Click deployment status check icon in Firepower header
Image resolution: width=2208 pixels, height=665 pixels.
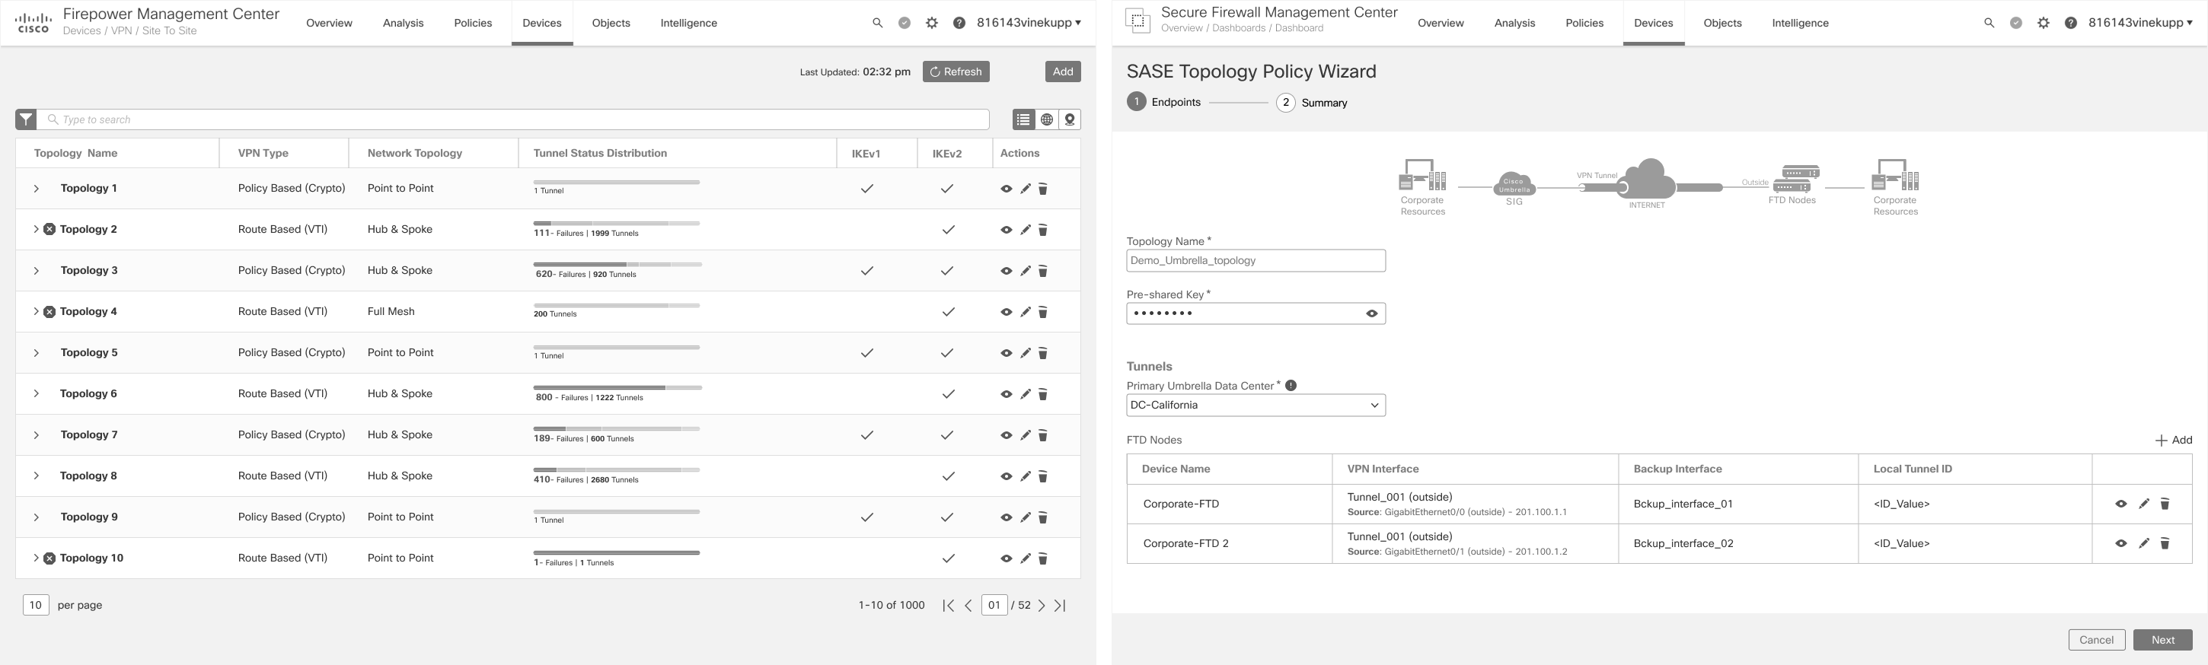click(x=905, y=23)
